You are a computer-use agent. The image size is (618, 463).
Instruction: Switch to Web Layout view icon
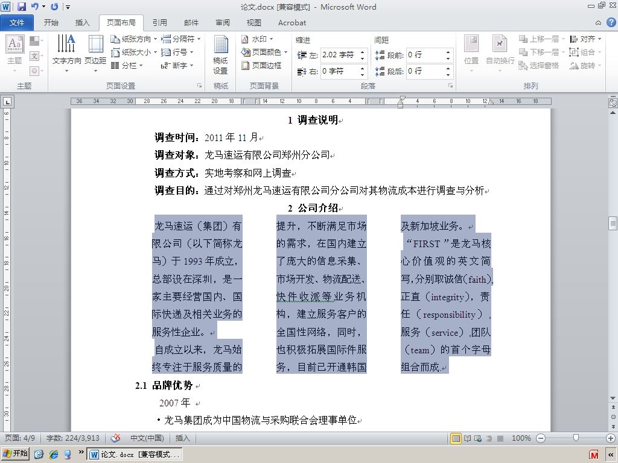(x=478, y=438)
